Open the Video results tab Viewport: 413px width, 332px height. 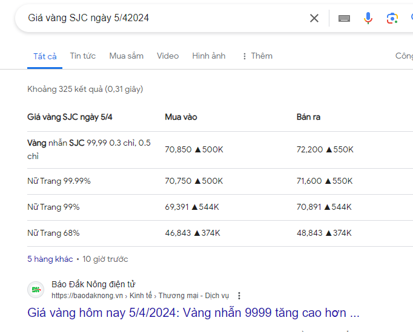[168, 56]
